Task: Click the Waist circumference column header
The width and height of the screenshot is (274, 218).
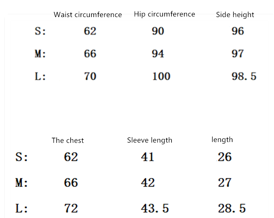Action: point(88,15)
